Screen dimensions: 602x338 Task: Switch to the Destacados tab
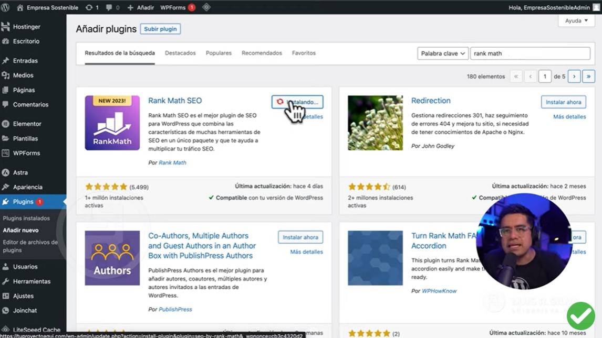[x=180, y=53]
